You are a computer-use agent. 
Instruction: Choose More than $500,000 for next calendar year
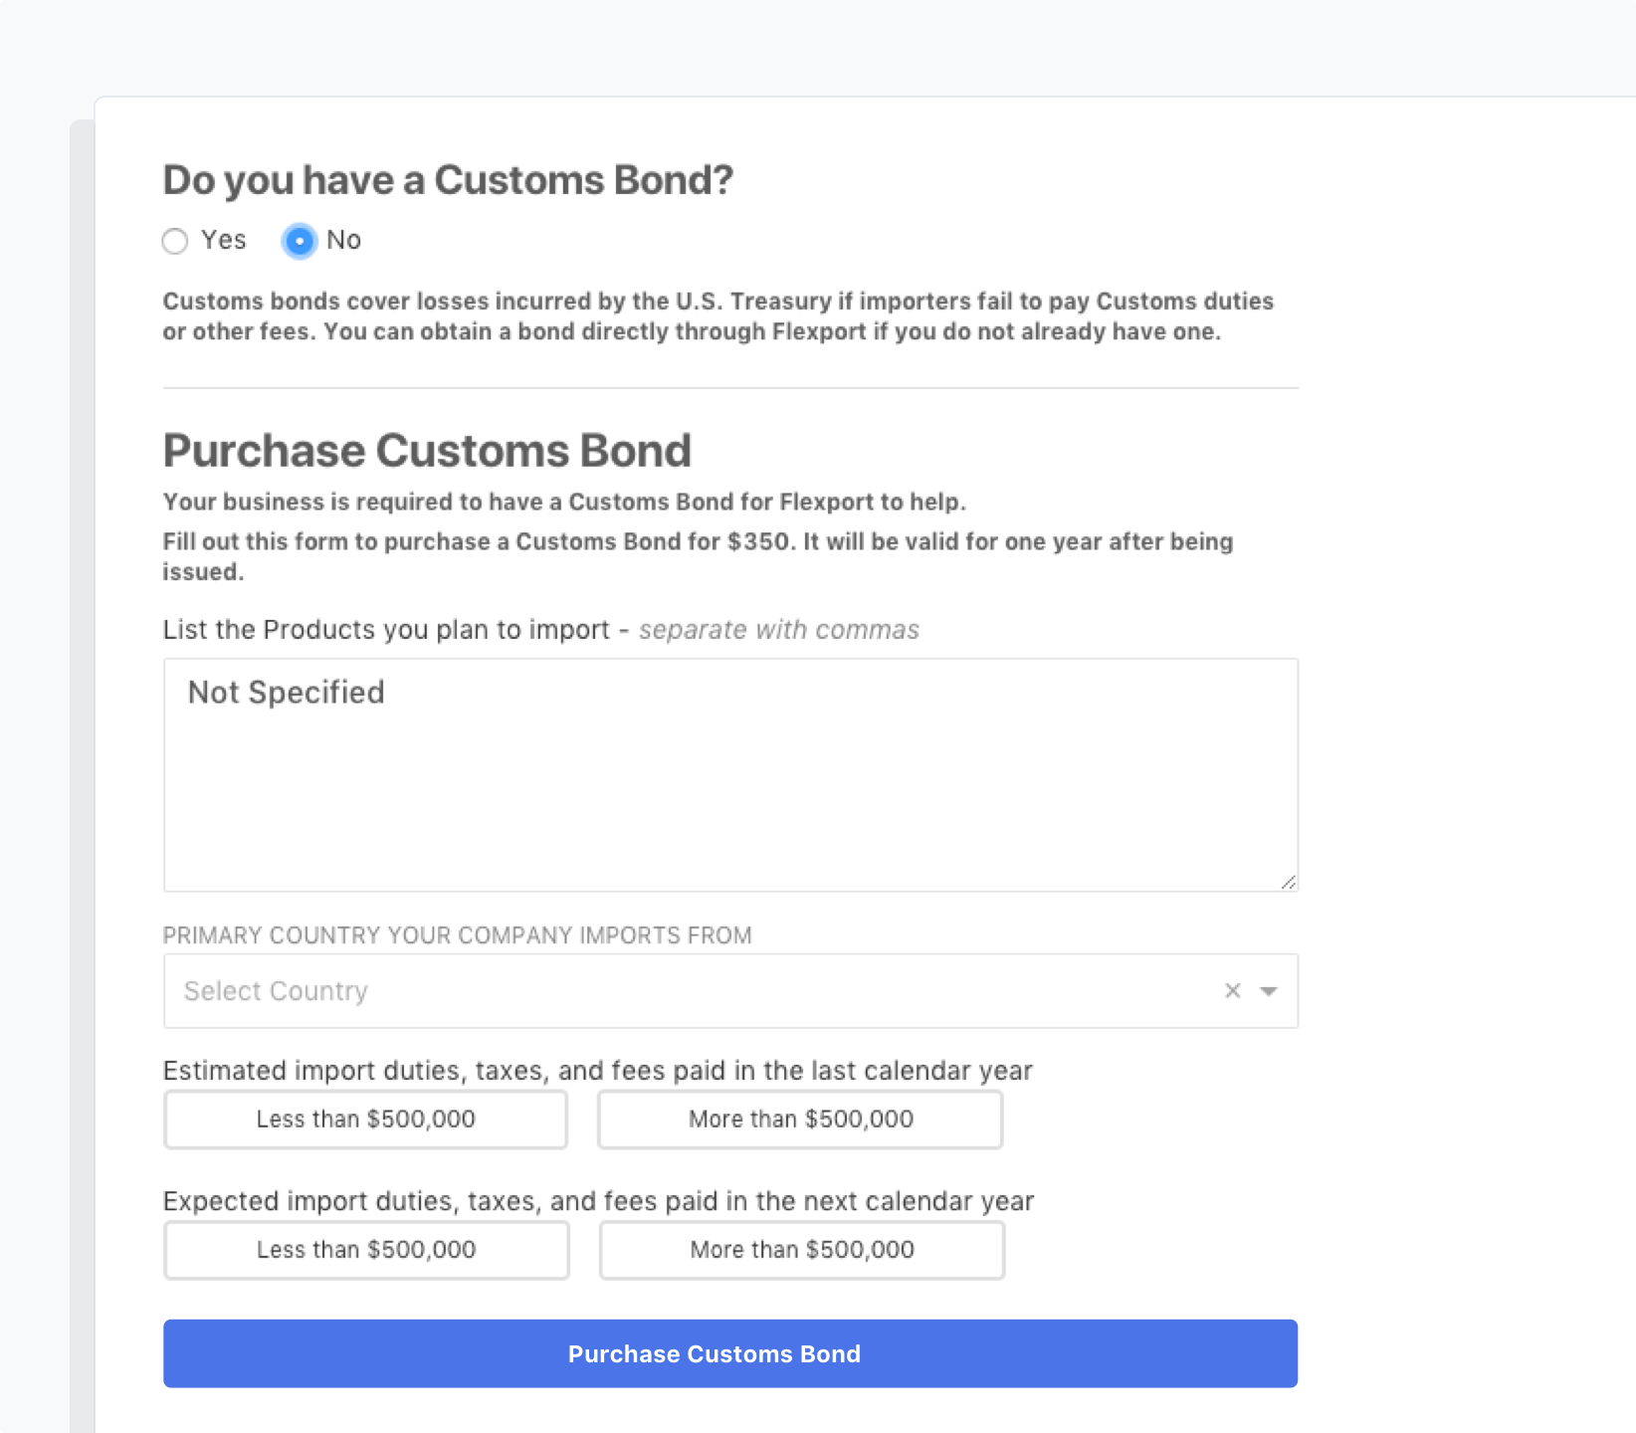(802, 1250)
